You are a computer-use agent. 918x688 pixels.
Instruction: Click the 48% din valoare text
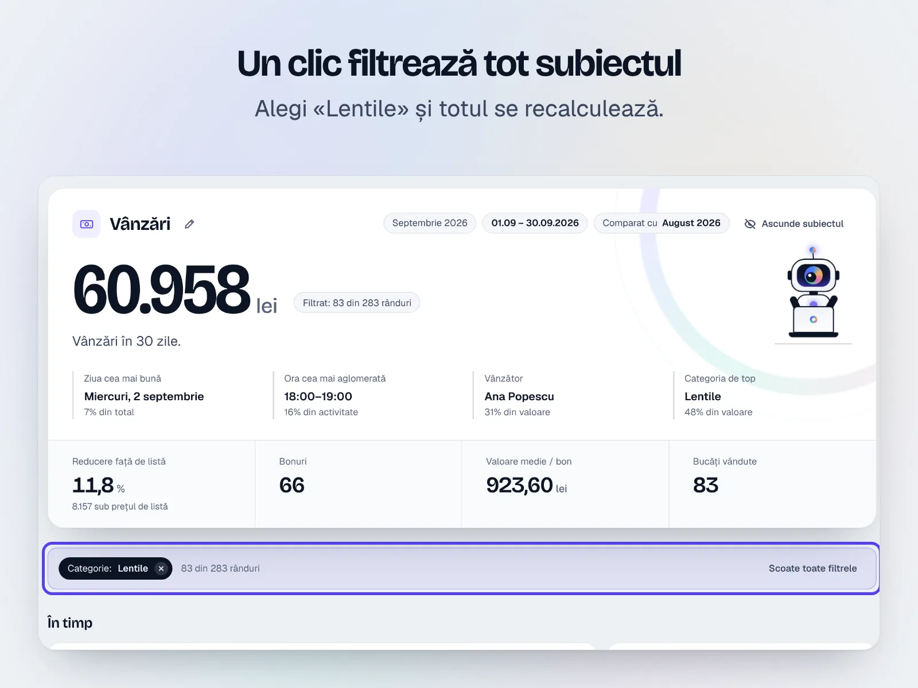[x=718, y=412]
